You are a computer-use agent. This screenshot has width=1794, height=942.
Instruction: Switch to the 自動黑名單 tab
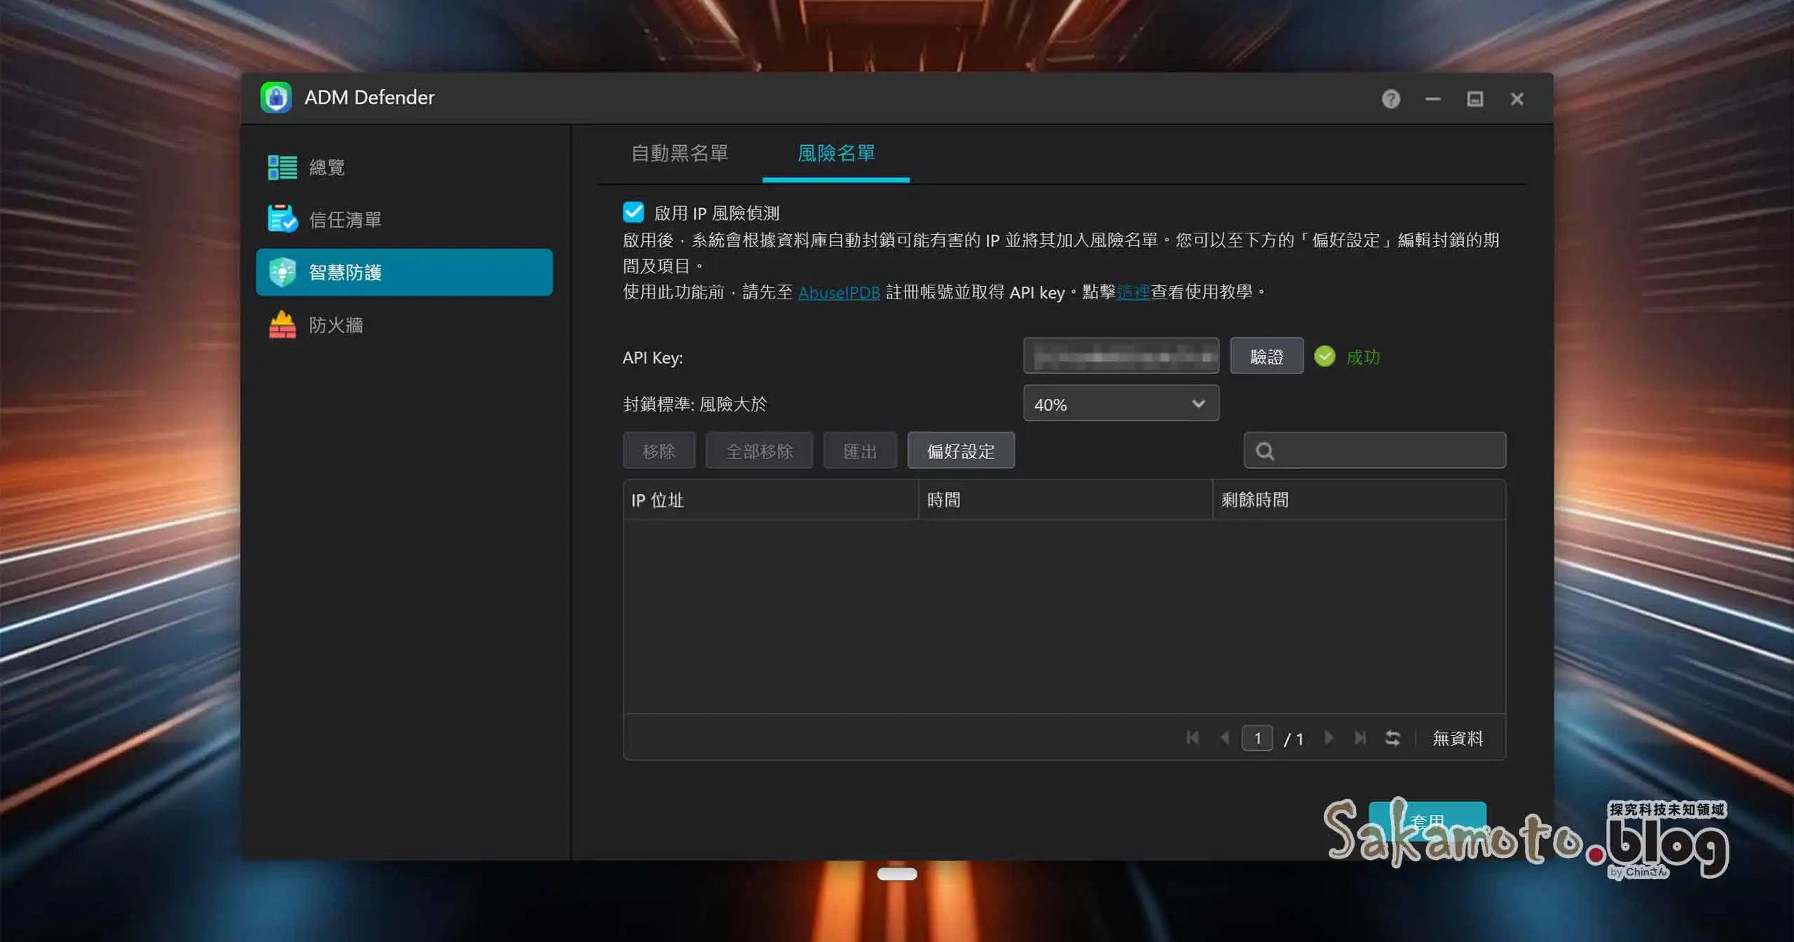[x=679, y=153]
